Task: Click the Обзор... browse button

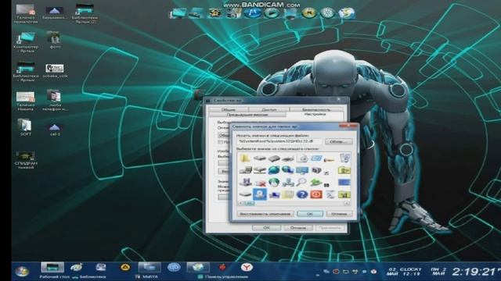Action: click(339, 141)
